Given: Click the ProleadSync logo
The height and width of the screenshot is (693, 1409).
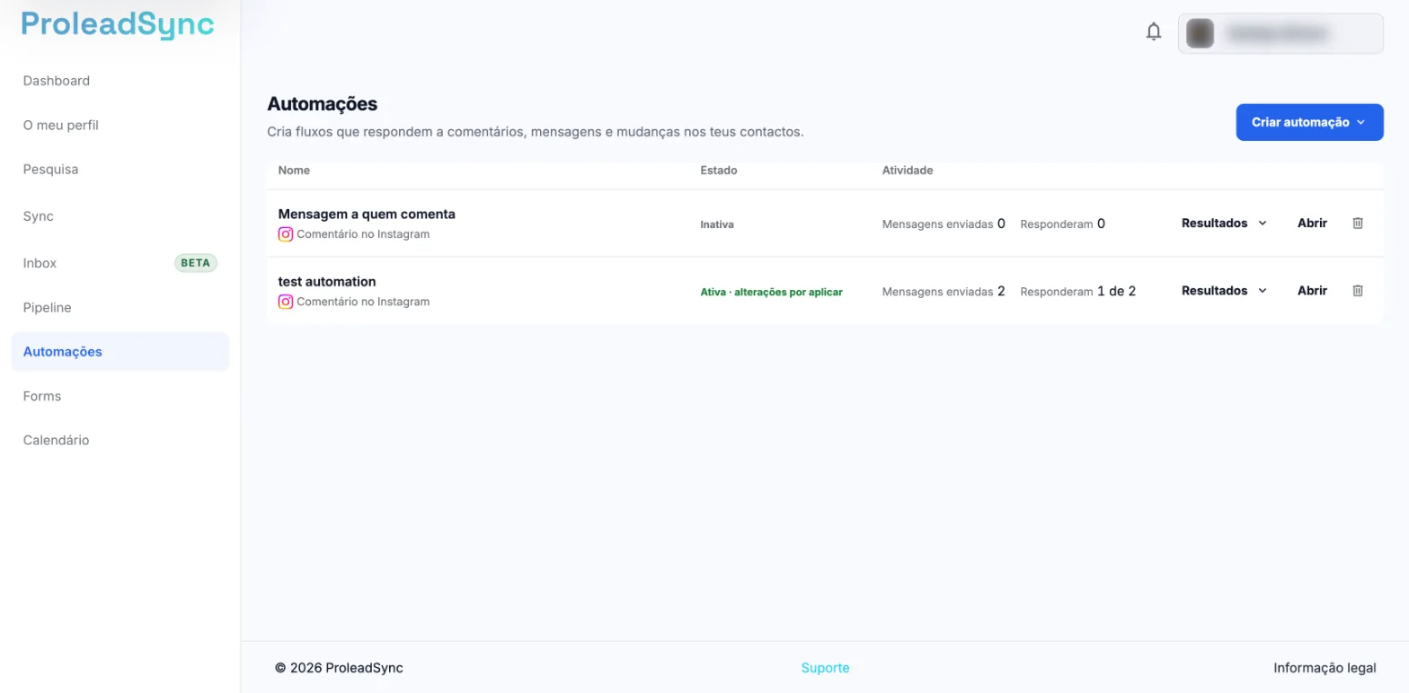Looking at the screenshot, I should (118, 24).
